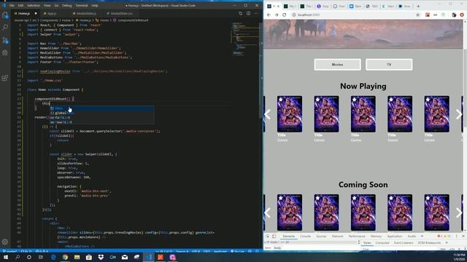Click the Now Playing slider next arrow
Viewport: 467px width, 262px height.
pyautogui.click(x=459, y=114)
